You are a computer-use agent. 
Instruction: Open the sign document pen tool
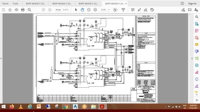coord(146,10)
